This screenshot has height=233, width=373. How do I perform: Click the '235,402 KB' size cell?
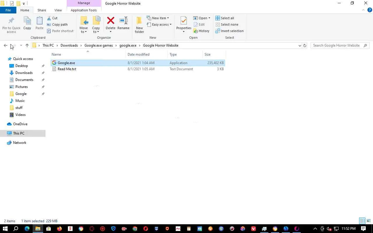tap(216, 63)
